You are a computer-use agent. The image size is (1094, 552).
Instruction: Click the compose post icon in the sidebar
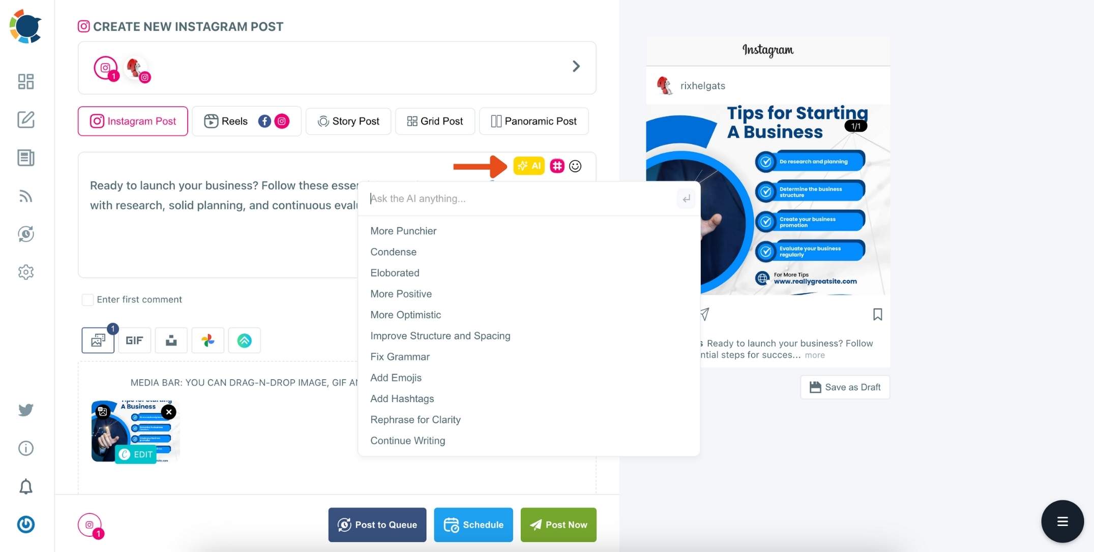pyautogui.click(x=25, y=120)
